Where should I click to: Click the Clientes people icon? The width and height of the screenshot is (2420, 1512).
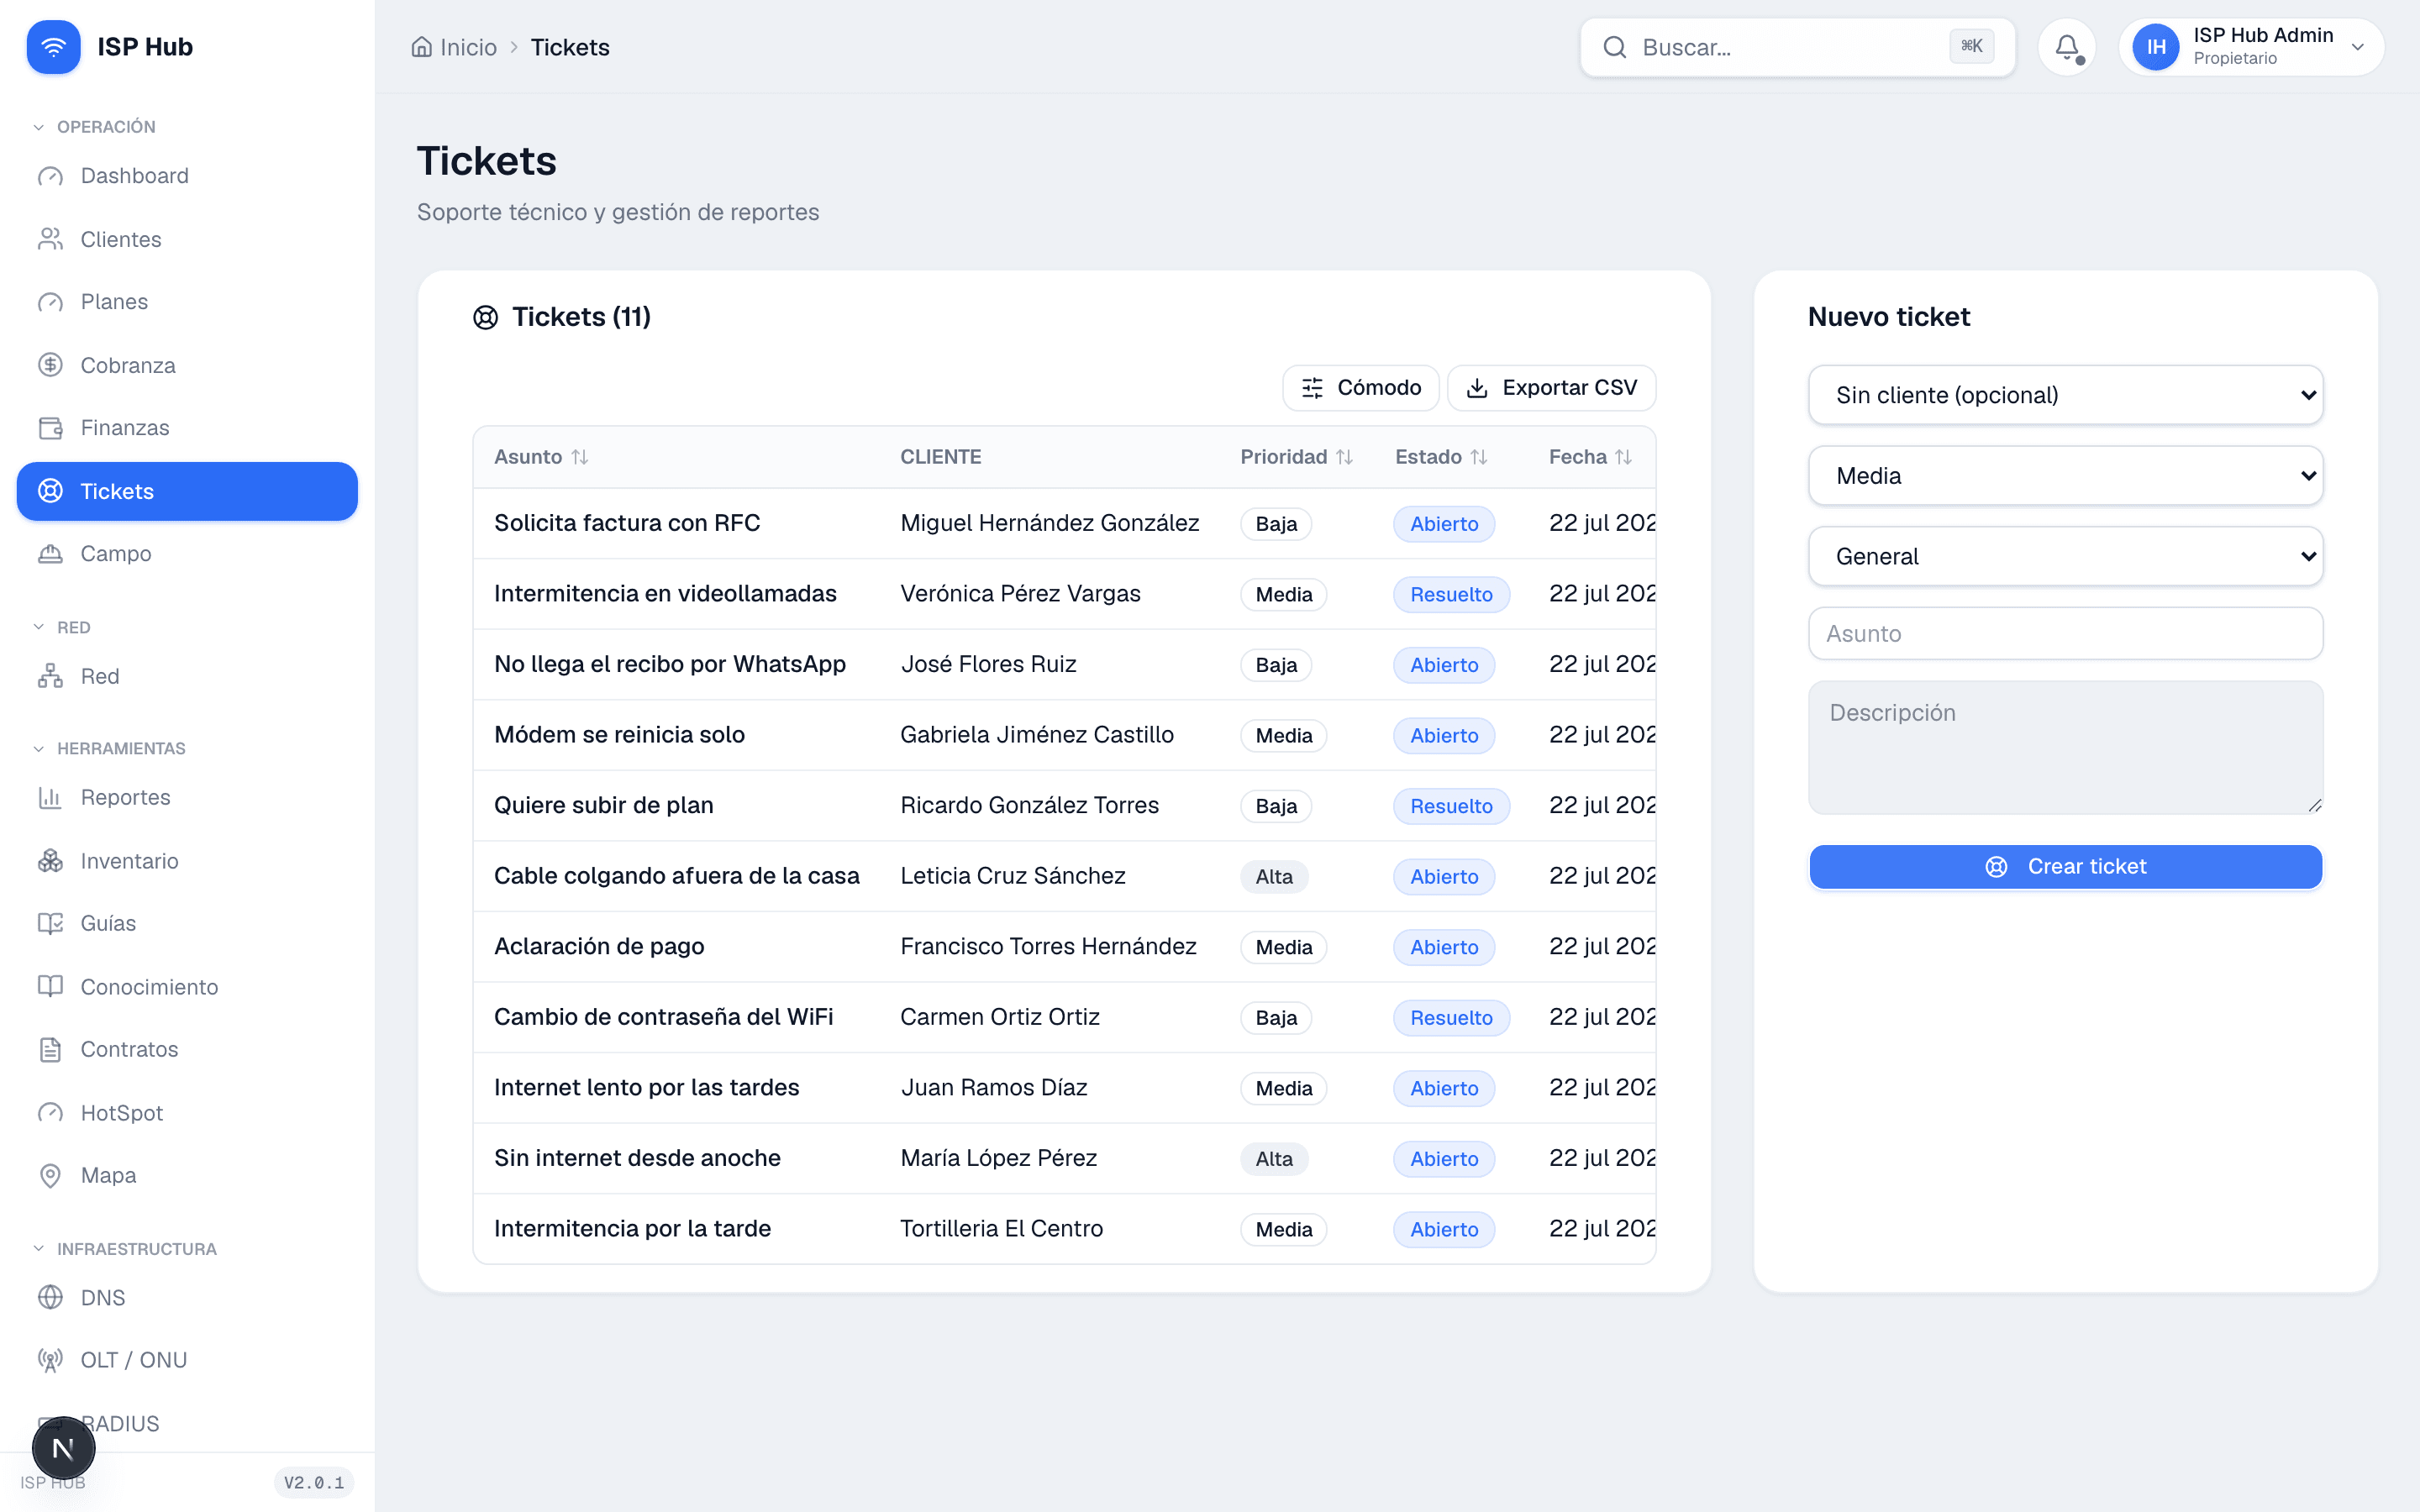pyautogui.click(x=50, y=239)
